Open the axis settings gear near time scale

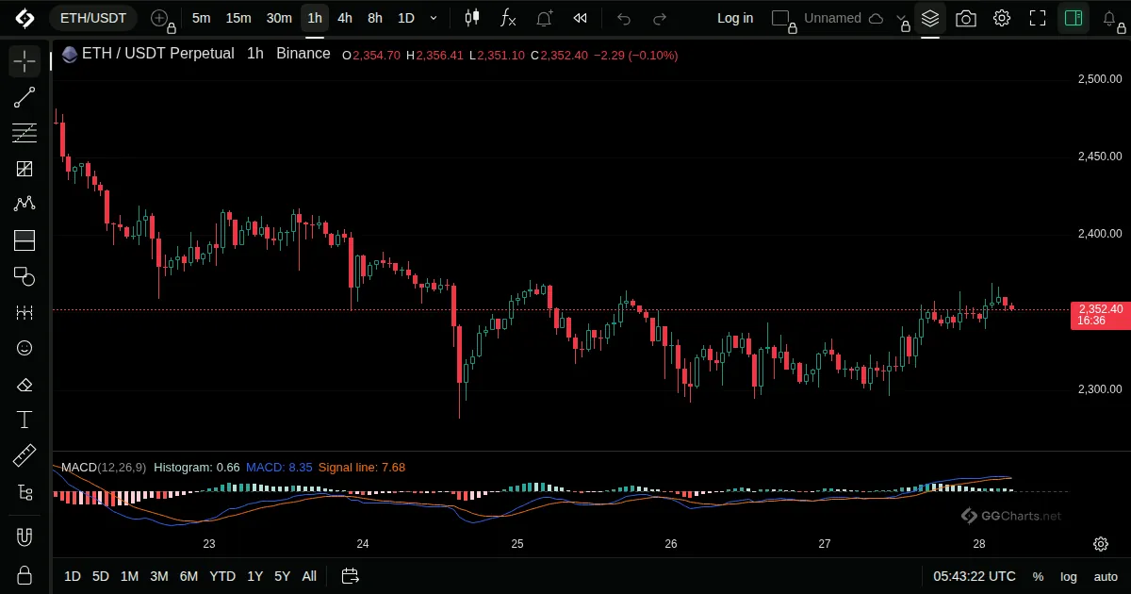click(1101, 544)
